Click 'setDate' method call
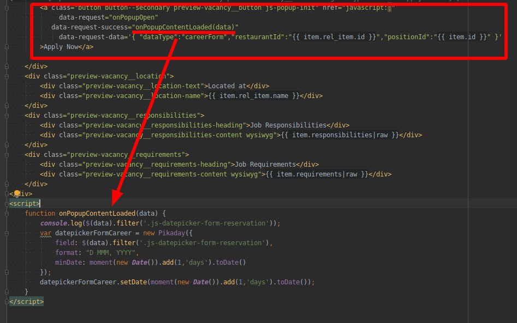517x323 pixels. tap(134, 282)
